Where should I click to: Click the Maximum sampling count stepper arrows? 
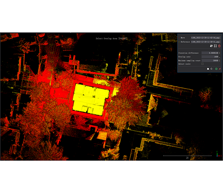click(220, 60)
